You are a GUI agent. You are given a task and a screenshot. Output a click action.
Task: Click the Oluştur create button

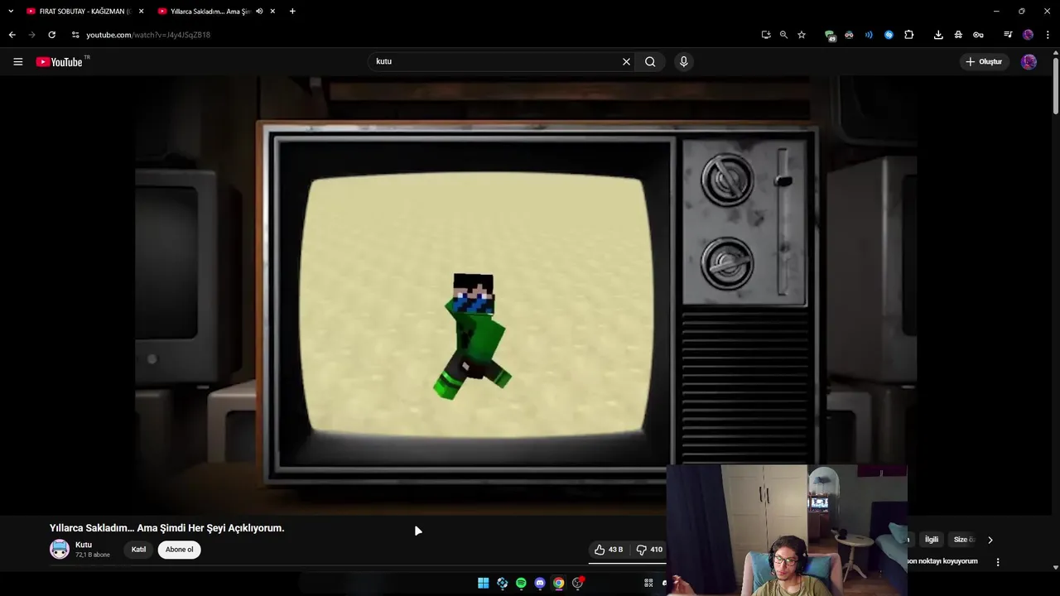tap(984, 61)
